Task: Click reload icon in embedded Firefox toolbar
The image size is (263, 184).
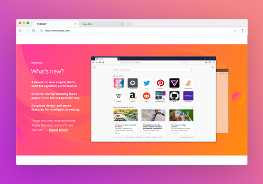Action: click(100, 62)
